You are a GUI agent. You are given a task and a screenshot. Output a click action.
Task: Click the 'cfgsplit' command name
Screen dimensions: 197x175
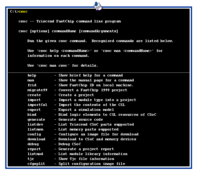pyautogui.click(x=36, y=164)
